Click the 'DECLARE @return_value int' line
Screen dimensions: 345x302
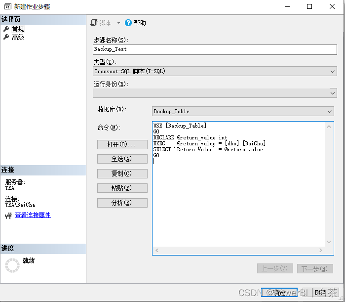click(x=191, y=137)
